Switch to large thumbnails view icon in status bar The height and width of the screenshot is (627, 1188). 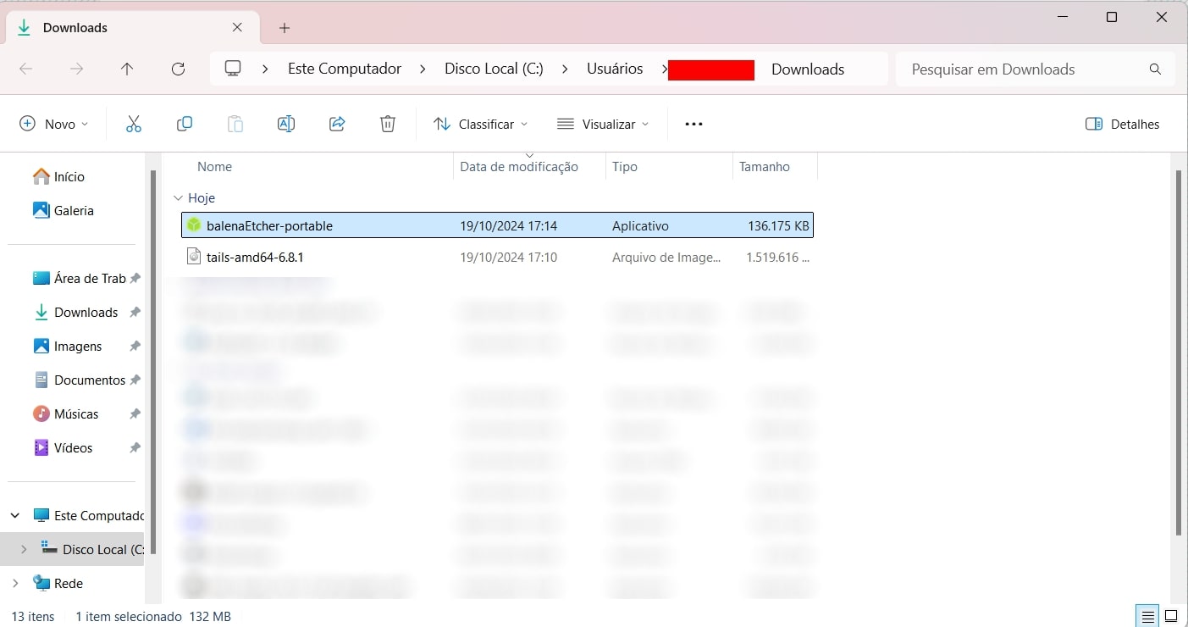[1171, 616]
